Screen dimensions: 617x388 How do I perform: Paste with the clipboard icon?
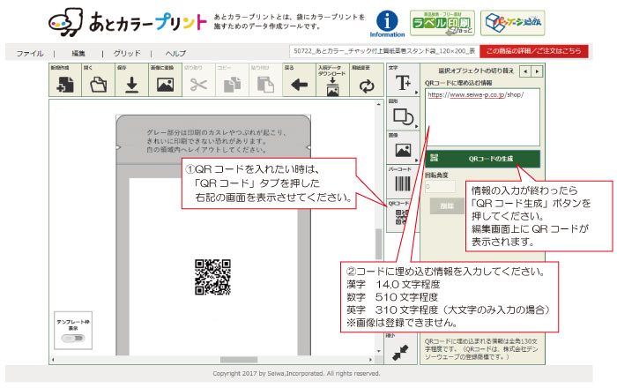tap(265, 80)
